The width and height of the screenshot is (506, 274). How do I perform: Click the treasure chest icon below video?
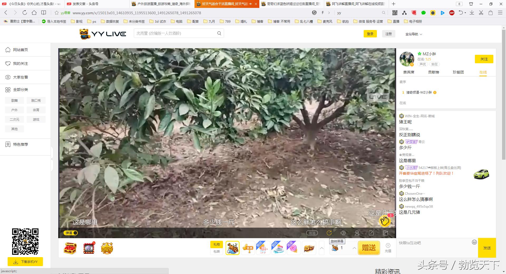[x=70, y=248]
